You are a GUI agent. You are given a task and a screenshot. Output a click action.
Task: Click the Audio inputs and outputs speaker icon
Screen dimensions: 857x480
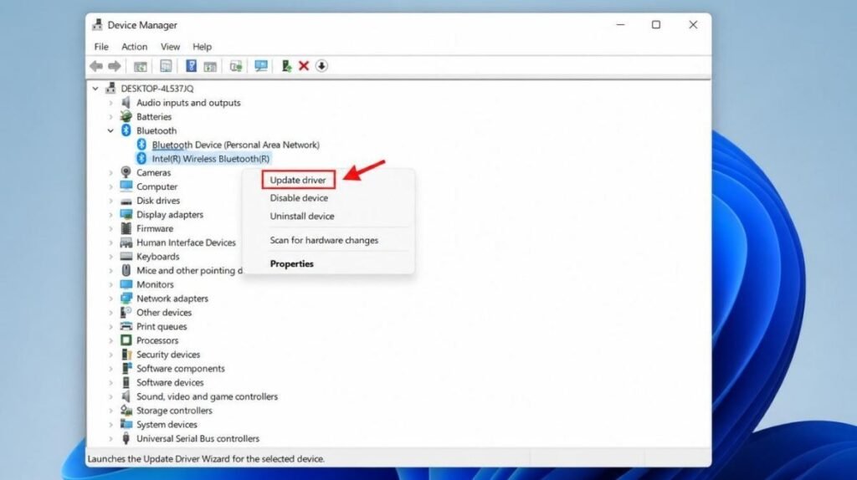coord(126,103)
